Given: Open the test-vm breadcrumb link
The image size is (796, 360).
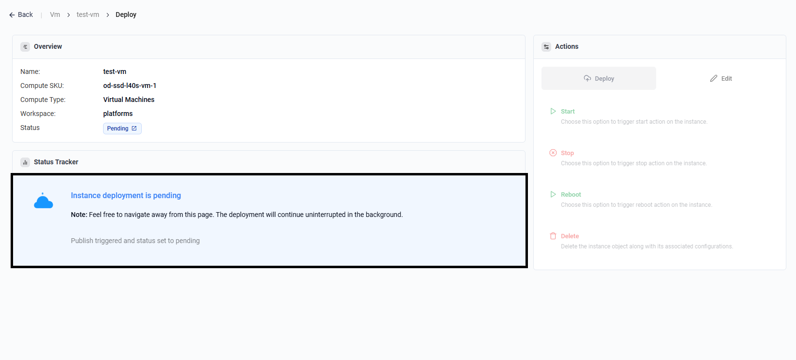Looking at the screenshot, I should pos(88,14).
